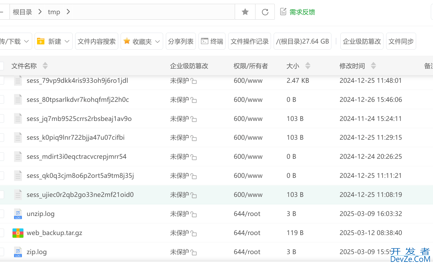
Task: Click the file icon of sess_79vp9dkk4ris933oh9j6ro1jdl
Action: click(x=18, y=80)
